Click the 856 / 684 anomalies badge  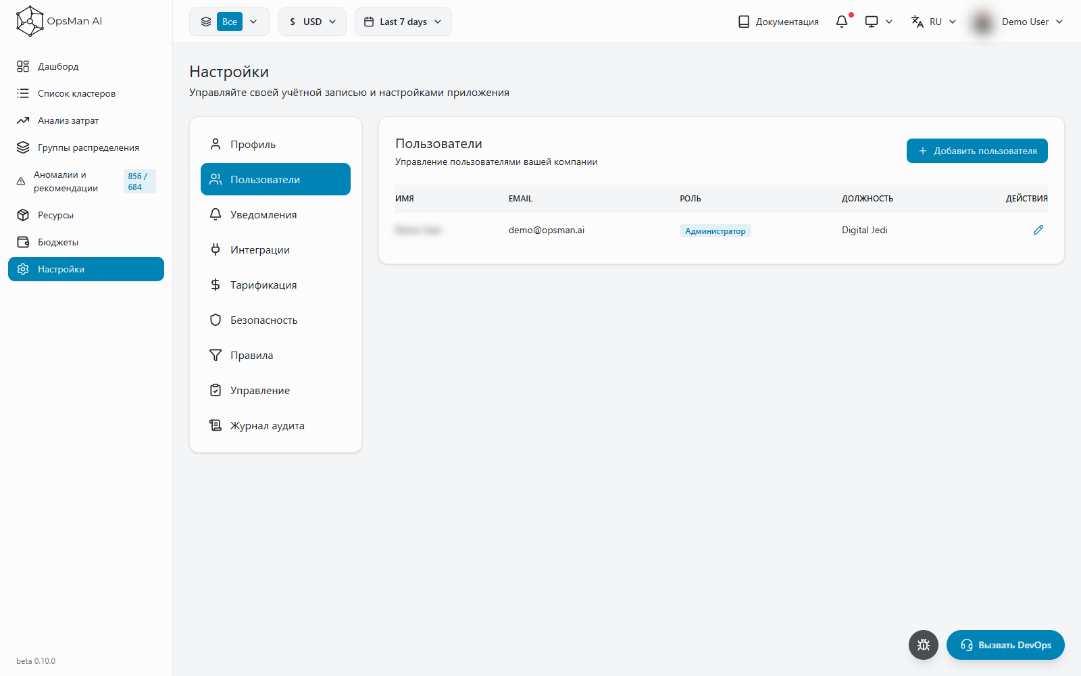[x=139, y=181]
